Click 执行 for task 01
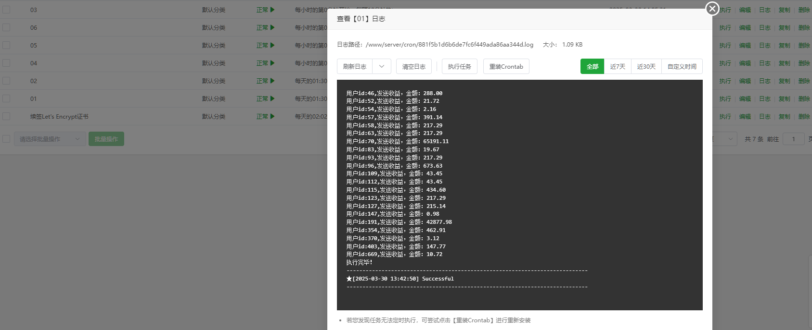The width and height of the screenshot is (812, 330). (x=725, y=98)
